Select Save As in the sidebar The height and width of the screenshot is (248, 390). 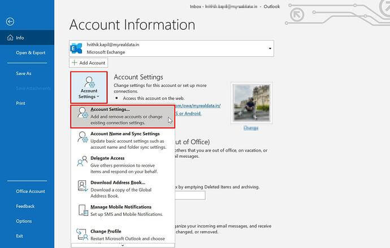[24, 73]
